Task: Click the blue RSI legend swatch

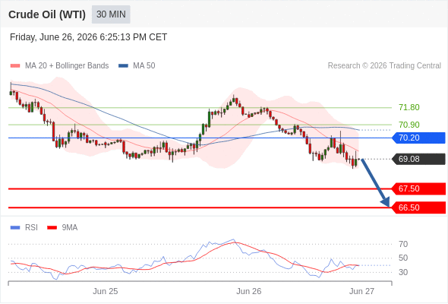Action: coord(15,228)
